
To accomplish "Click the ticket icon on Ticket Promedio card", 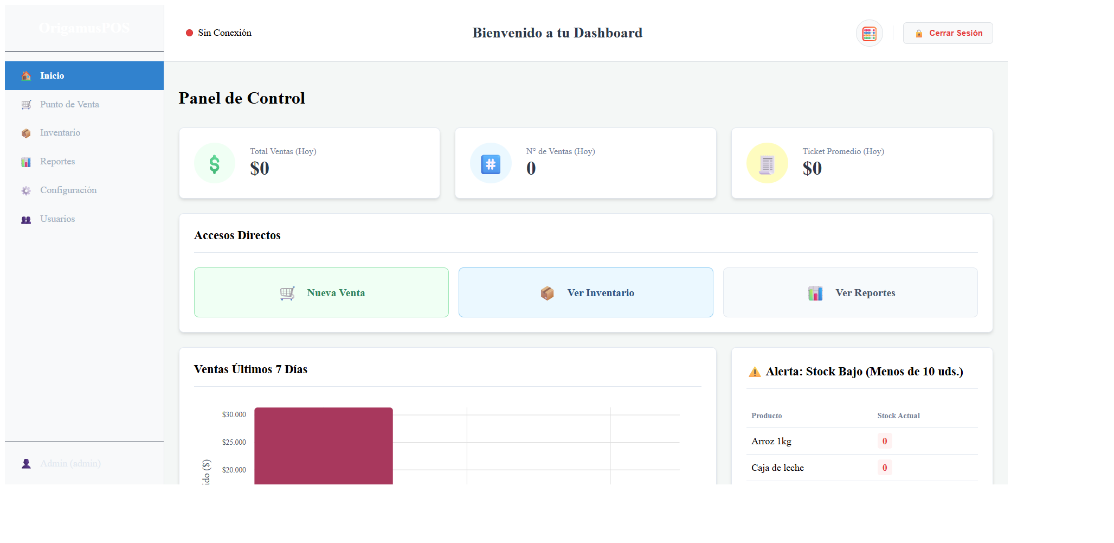I will 767,163.
